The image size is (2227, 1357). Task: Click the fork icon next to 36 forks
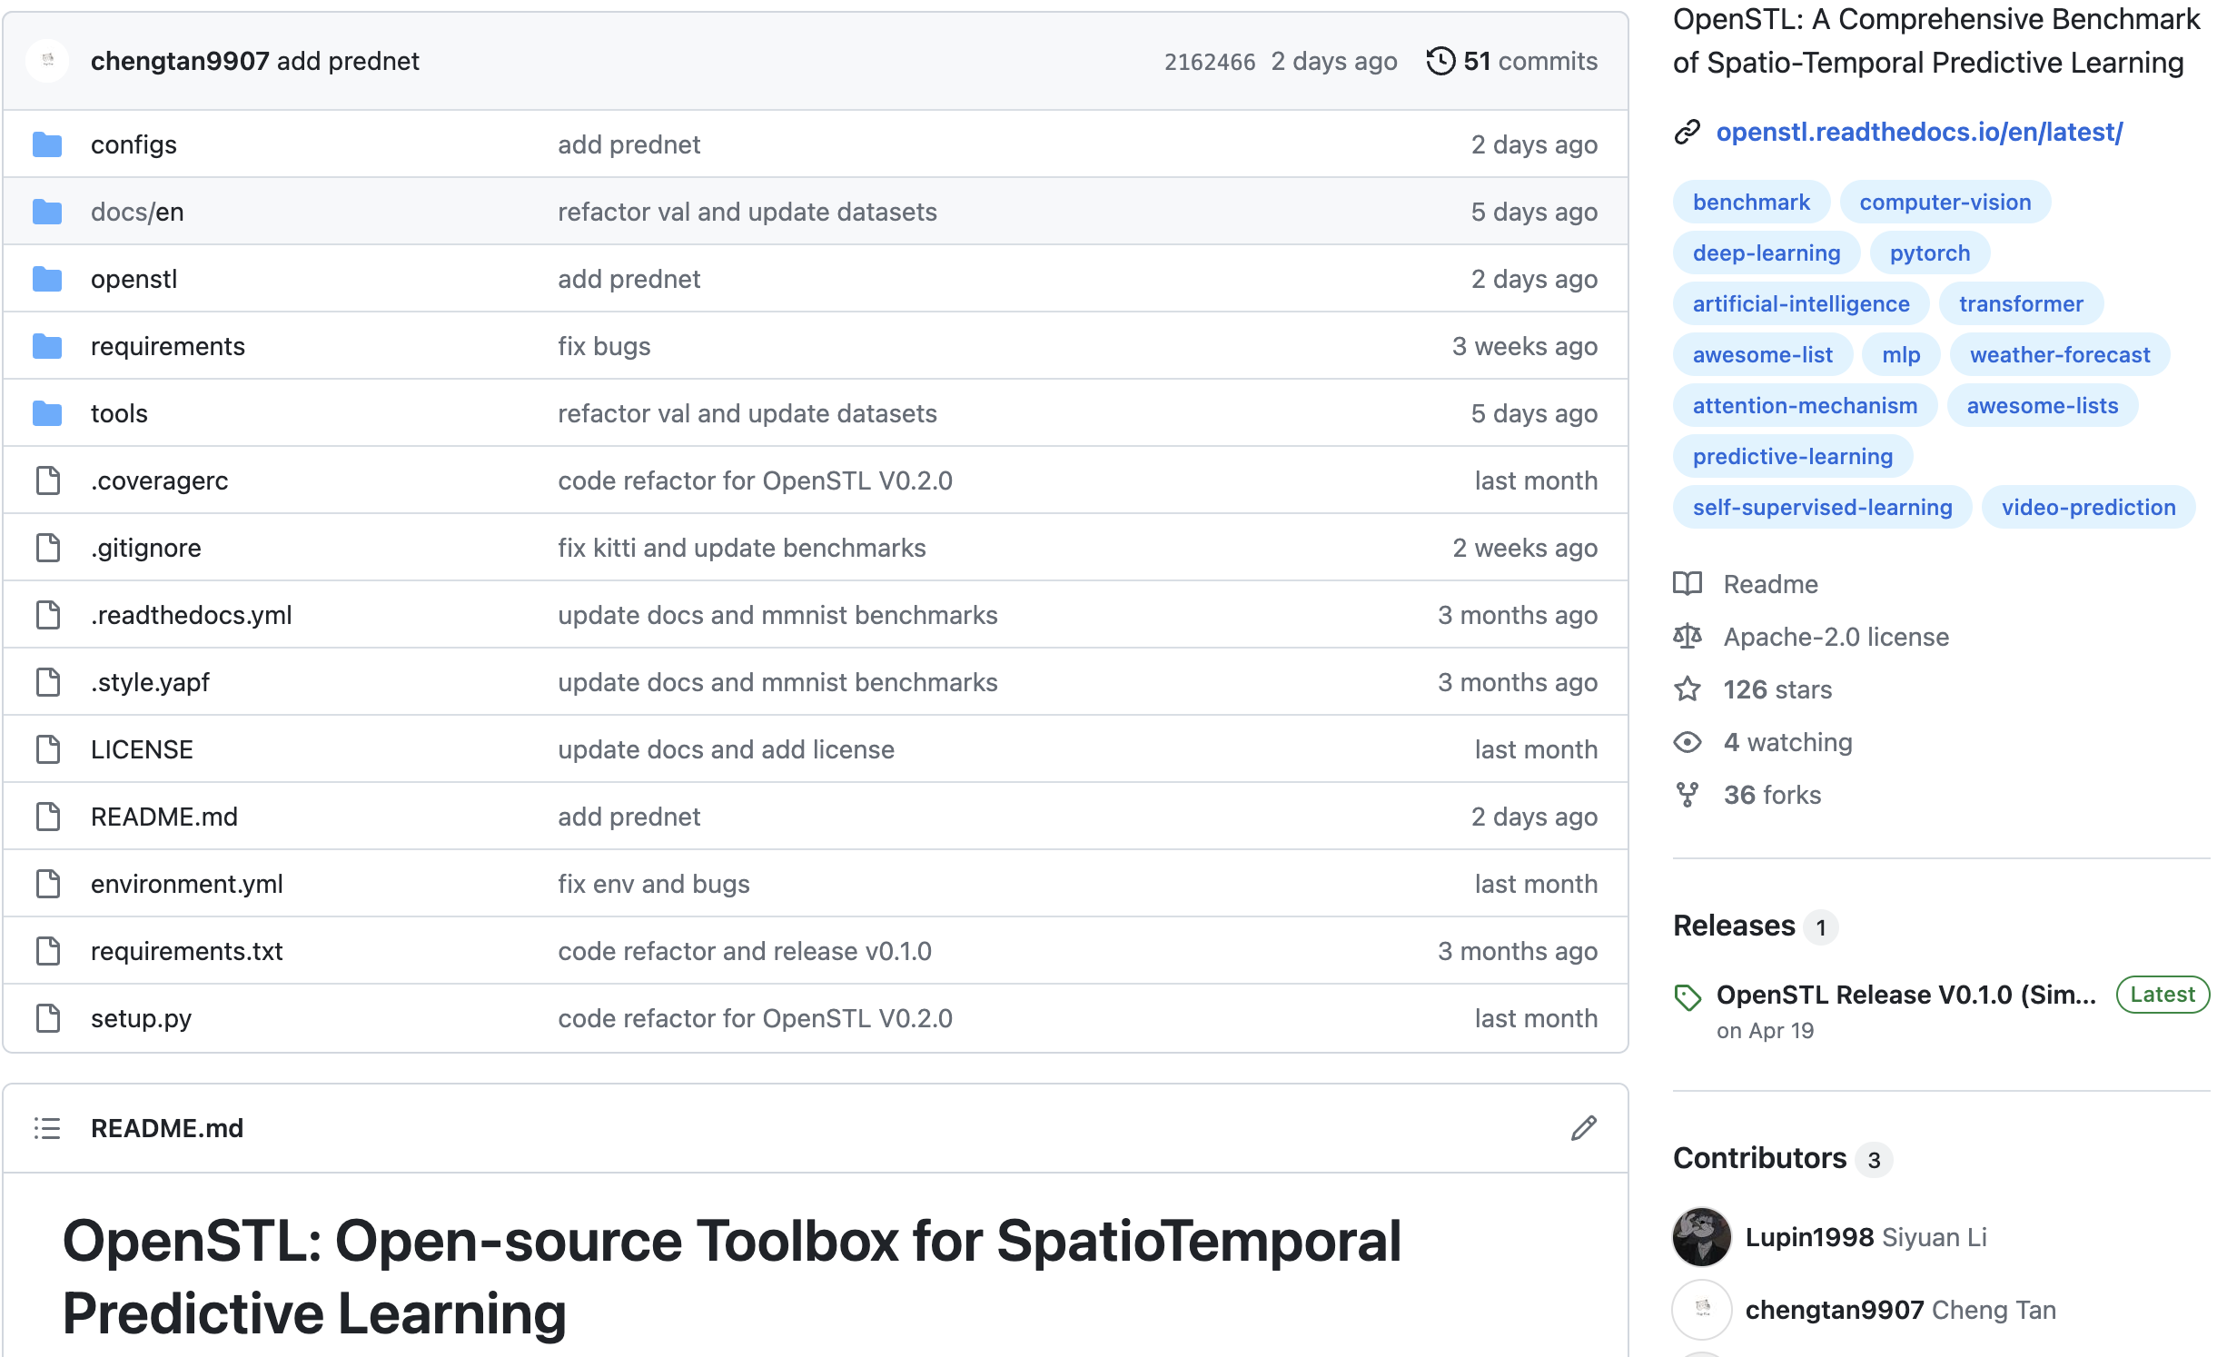click(1688, 795)
